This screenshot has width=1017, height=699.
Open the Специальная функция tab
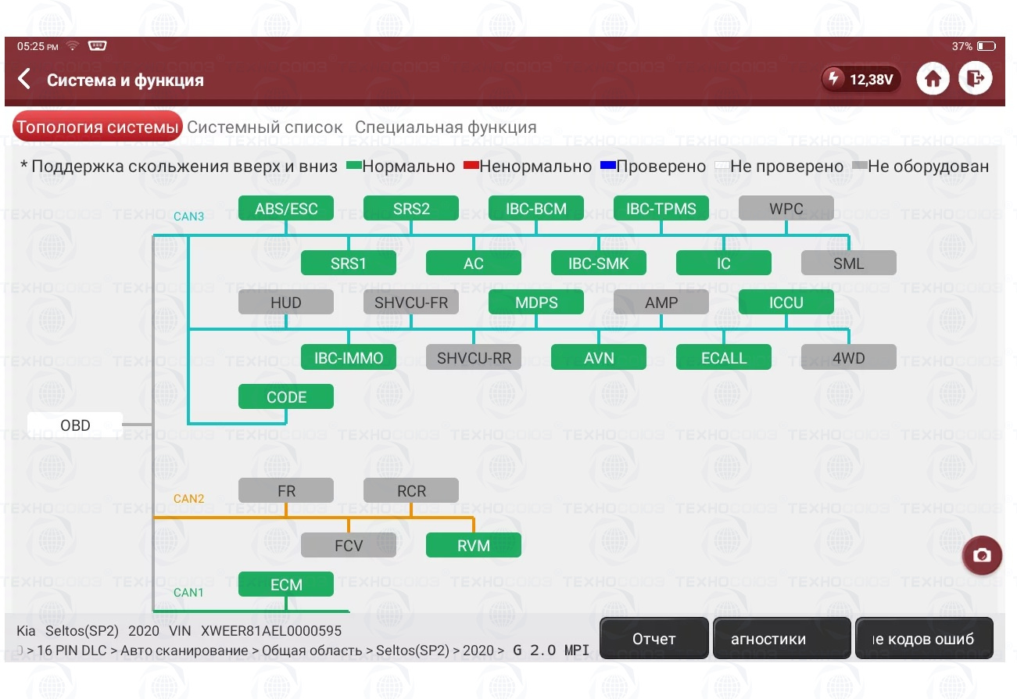(446, 127)
